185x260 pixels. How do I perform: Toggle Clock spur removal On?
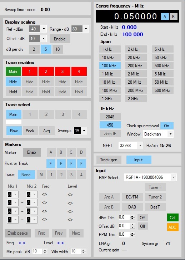[x=167, y=126]
